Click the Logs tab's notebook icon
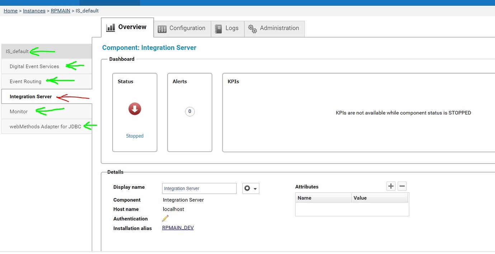Viewport: 495px width, 254px height. (218, 29)
